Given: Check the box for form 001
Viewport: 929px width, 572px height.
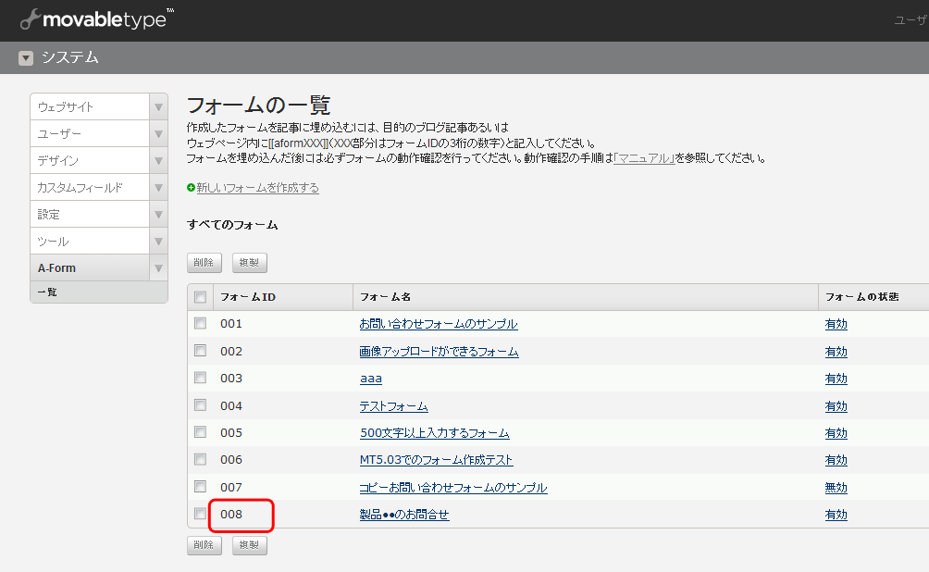Looking at the screenshot, I should click(201, 324).
